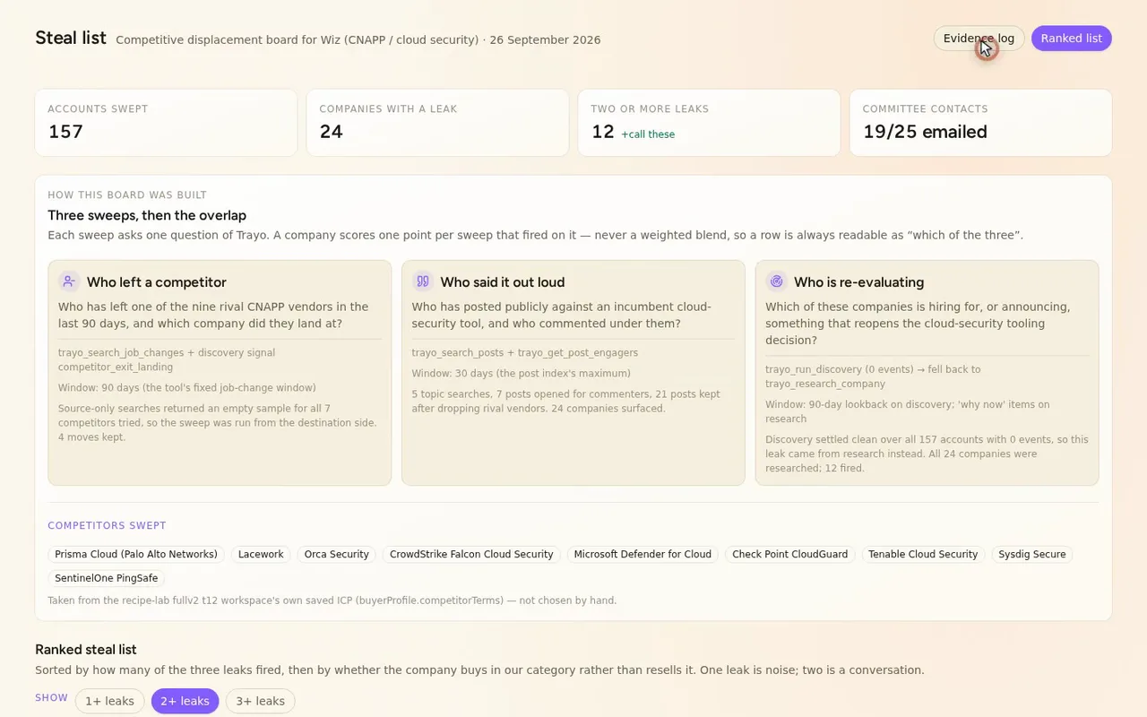Open the Companies with a leak card

pos(437,123)
